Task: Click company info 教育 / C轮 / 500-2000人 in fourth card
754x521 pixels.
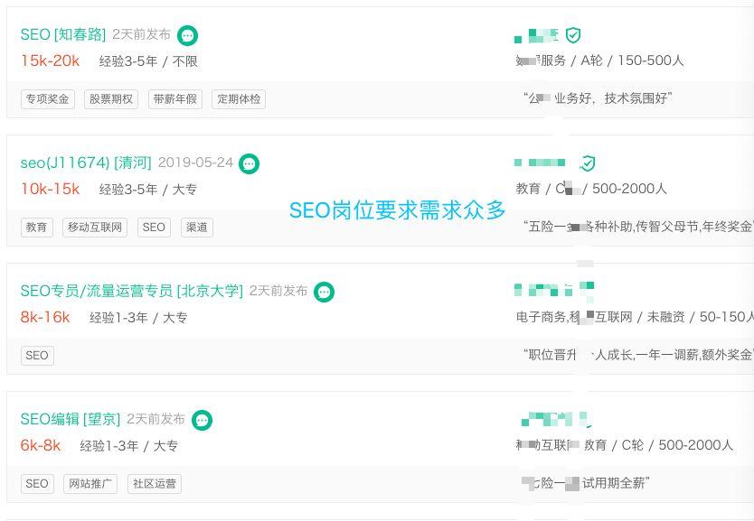Action: pyautogui.click(x=658, y=446)
